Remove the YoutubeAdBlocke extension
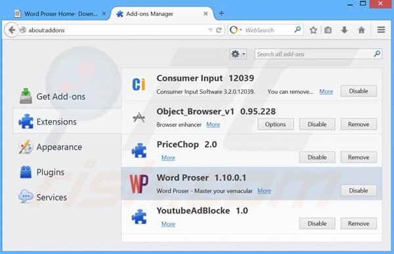Screen dimensions: 394x254 tap(359, 224)
